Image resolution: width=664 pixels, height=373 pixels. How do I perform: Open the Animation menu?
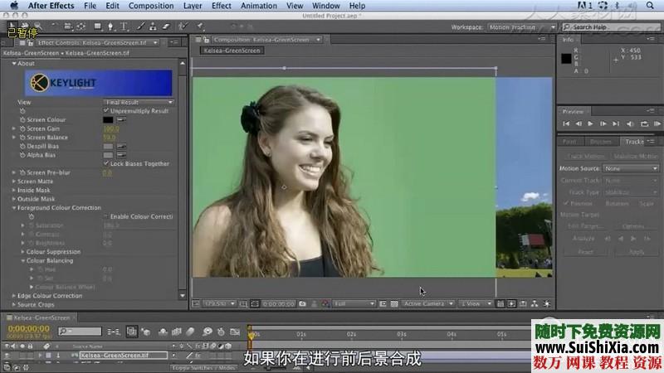tap(258, 6)
